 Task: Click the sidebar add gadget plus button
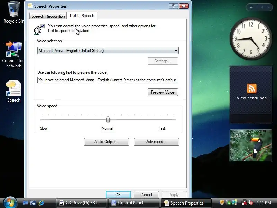tap(251, 7)
